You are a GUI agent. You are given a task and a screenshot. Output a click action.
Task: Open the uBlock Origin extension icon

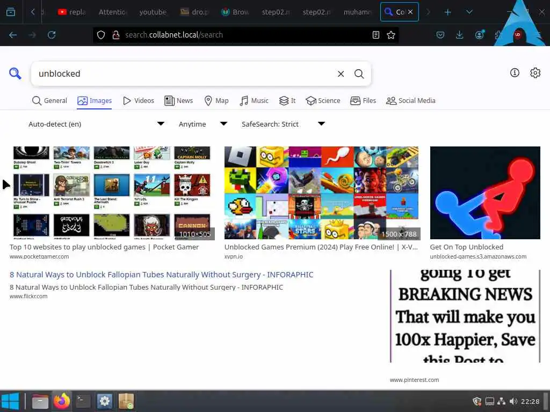click(x=518, y=35)
